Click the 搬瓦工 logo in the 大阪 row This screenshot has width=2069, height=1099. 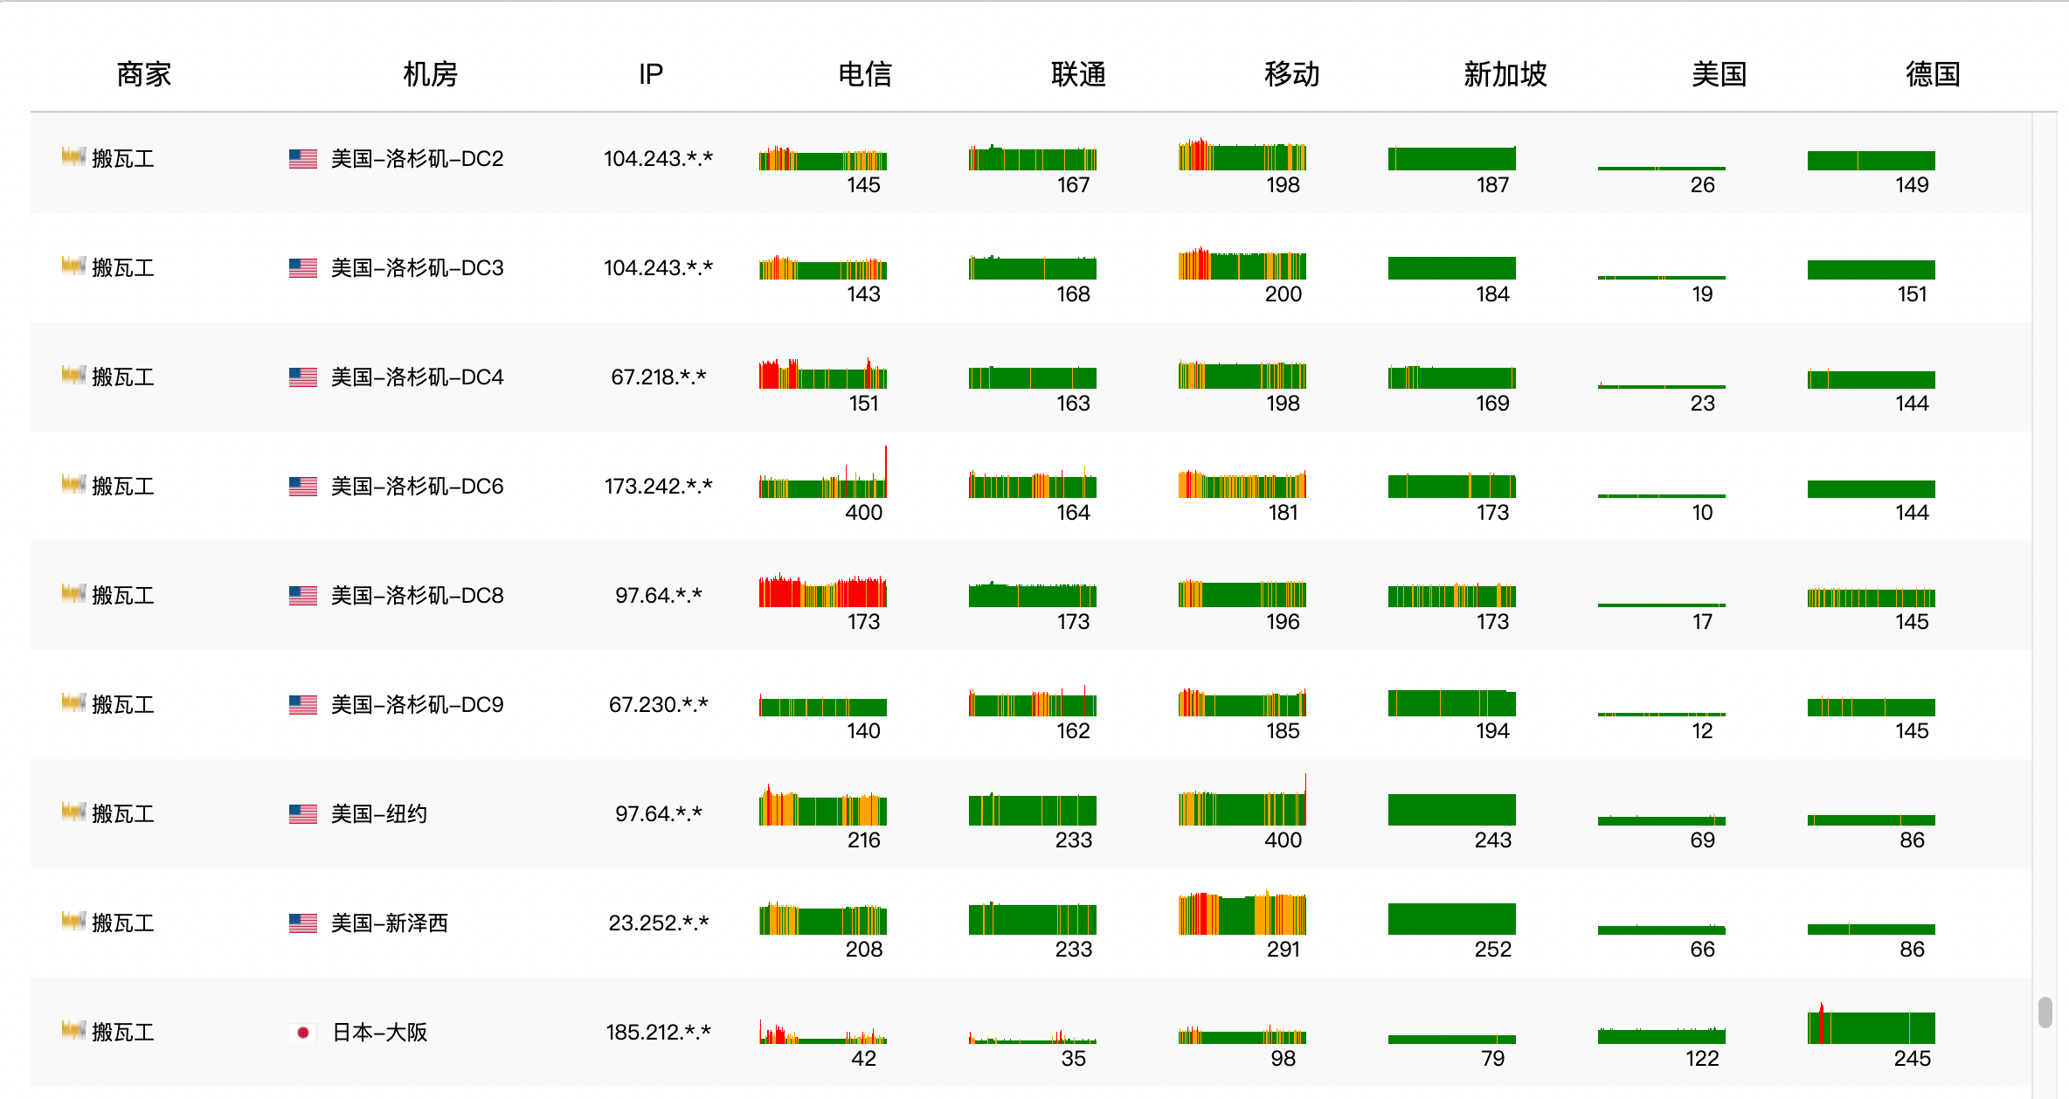[73, 1030]
